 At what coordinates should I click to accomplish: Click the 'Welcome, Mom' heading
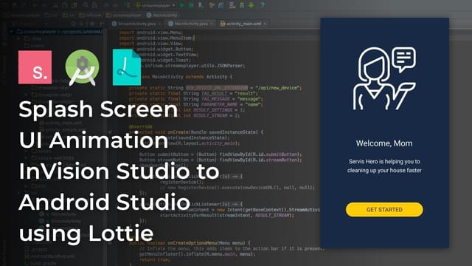tap(384, 143)
